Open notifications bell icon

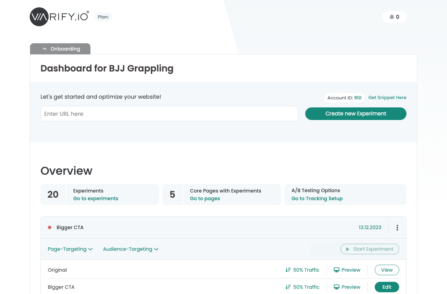coord(392,17)
